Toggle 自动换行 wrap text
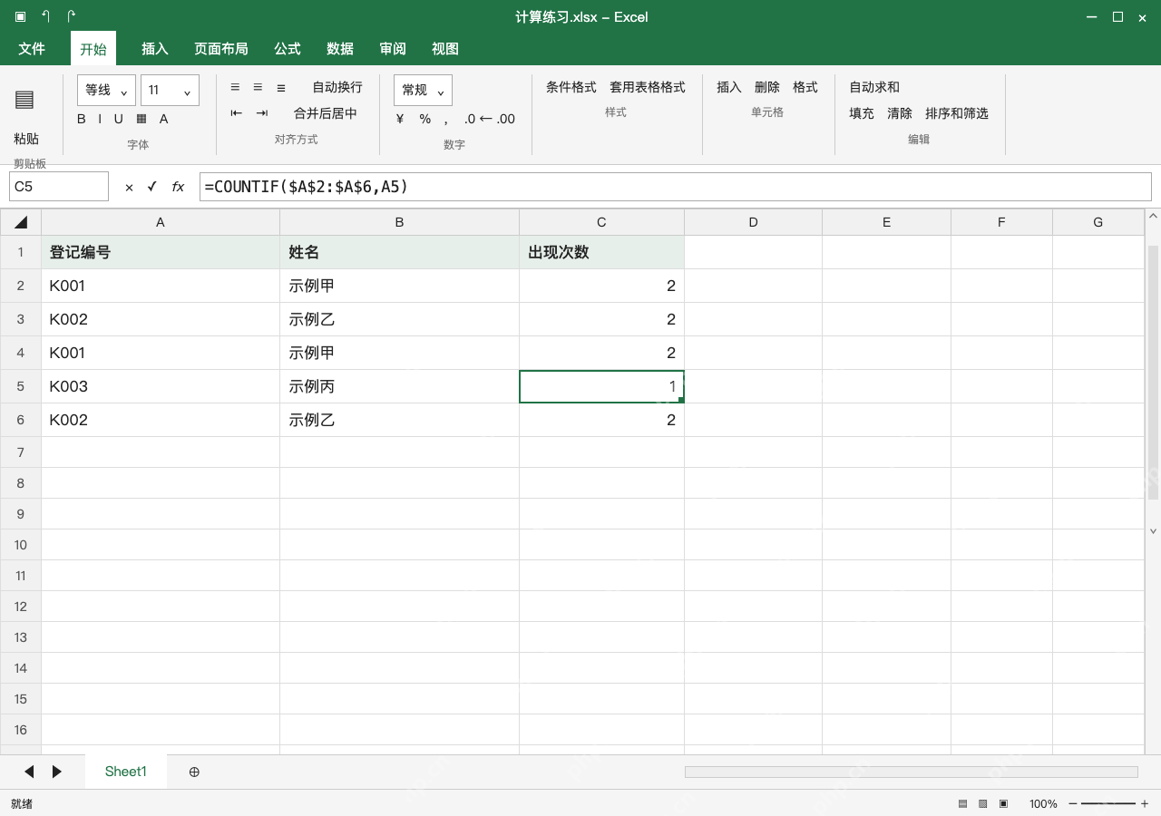This screenshot has height=816, width=1161. (x=337, y=87)
